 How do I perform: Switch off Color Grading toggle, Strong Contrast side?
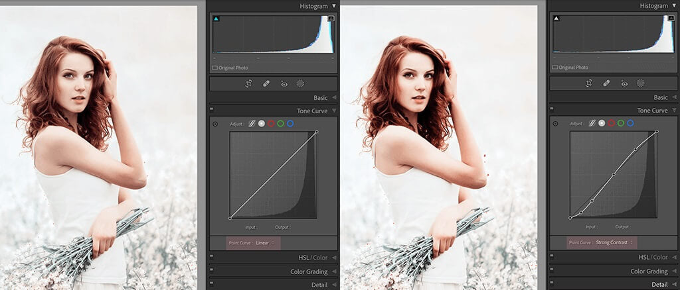click(x=552, y=269)
